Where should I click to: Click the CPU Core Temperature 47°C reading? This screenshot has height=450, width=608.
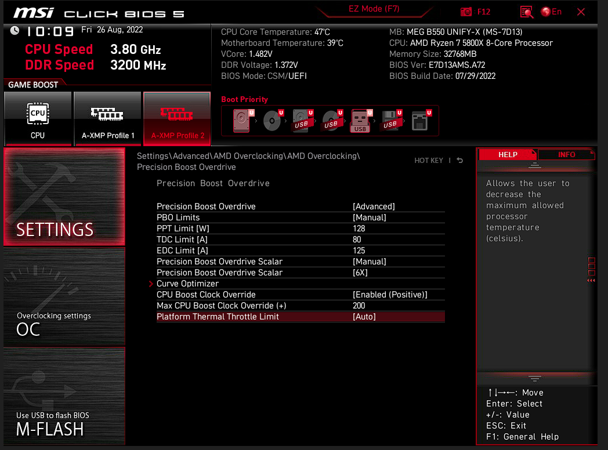(x=276, y=32)
